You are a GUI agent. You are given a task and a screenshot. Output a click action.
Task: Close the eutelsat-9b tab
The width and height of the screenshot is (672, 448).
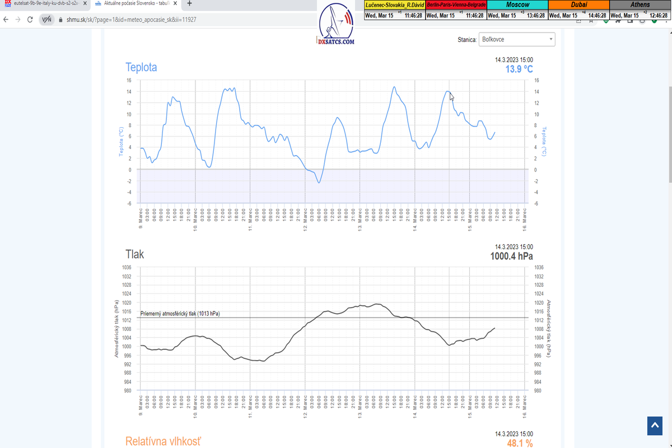click(x=85, y=3)
